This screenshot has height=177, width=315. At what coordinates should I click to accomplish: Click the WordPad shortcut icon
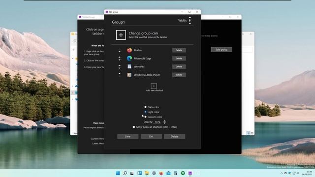tap(129, 66)
